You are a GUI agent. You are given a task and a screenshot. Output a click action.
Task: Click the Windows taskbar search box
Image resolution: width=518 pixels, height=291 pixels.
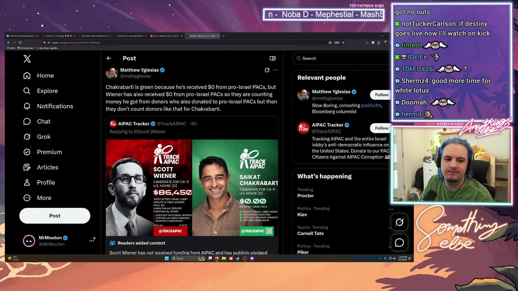(x=188, y=258)
